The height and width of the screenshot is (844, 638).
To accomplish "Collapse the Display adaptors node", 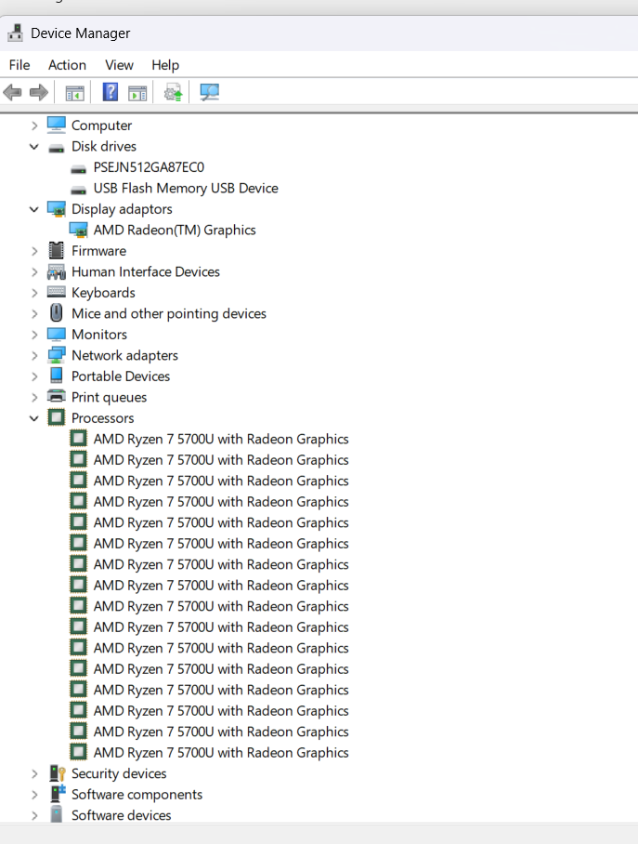I will click(34, 209).
